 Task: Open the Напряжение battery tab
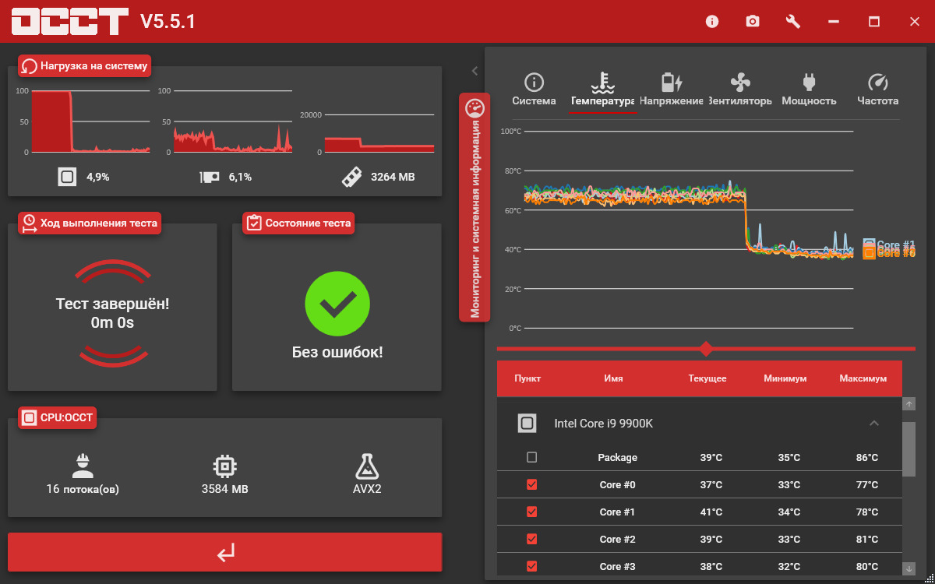tap(672, 90)
